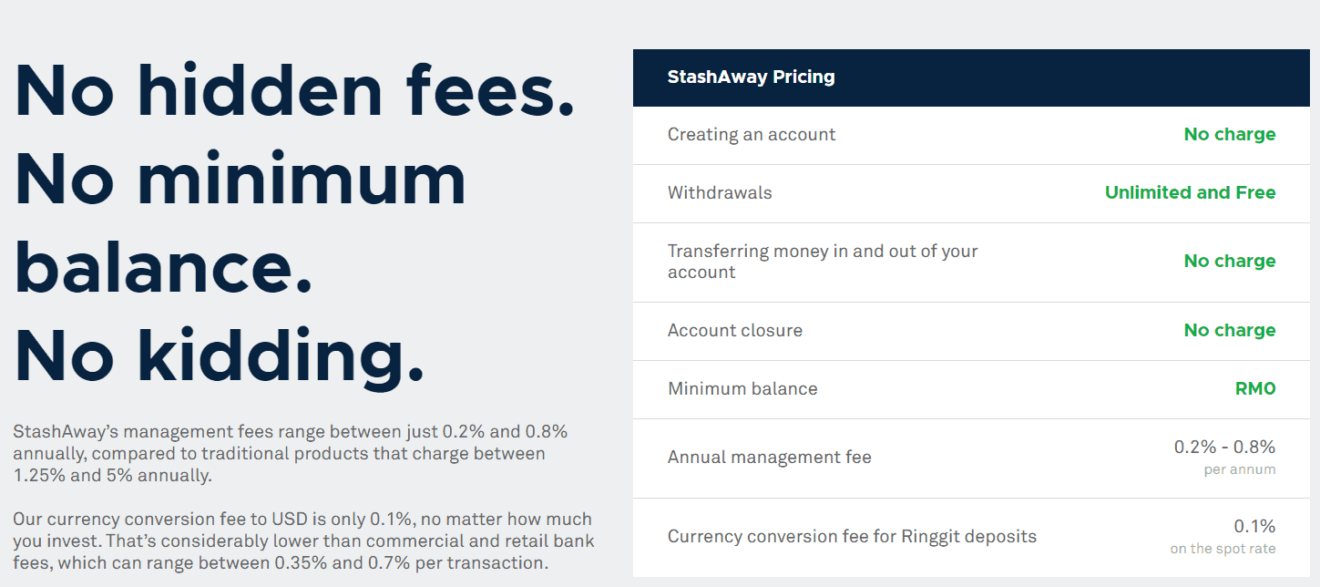The image size is (1320, 587).
Task: Click "Currency conversion fee for Ringgit deposits" label
Action: point(852,537)
